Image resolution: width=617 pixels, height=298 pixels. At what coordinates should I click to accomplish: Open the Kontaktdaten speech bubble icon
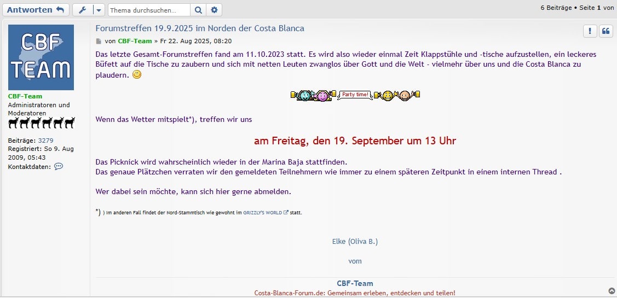59,166
